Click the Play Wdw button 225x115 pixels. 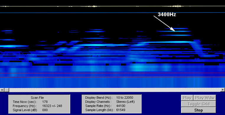point(205,98)
